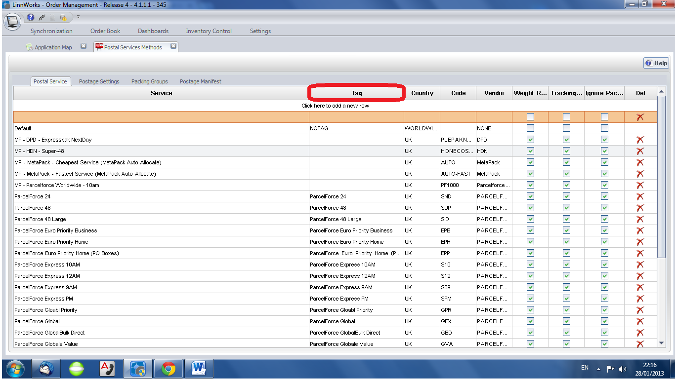Sort by the Vendor column header
This screenshot has width=675, height=379.
pos(494,93)
